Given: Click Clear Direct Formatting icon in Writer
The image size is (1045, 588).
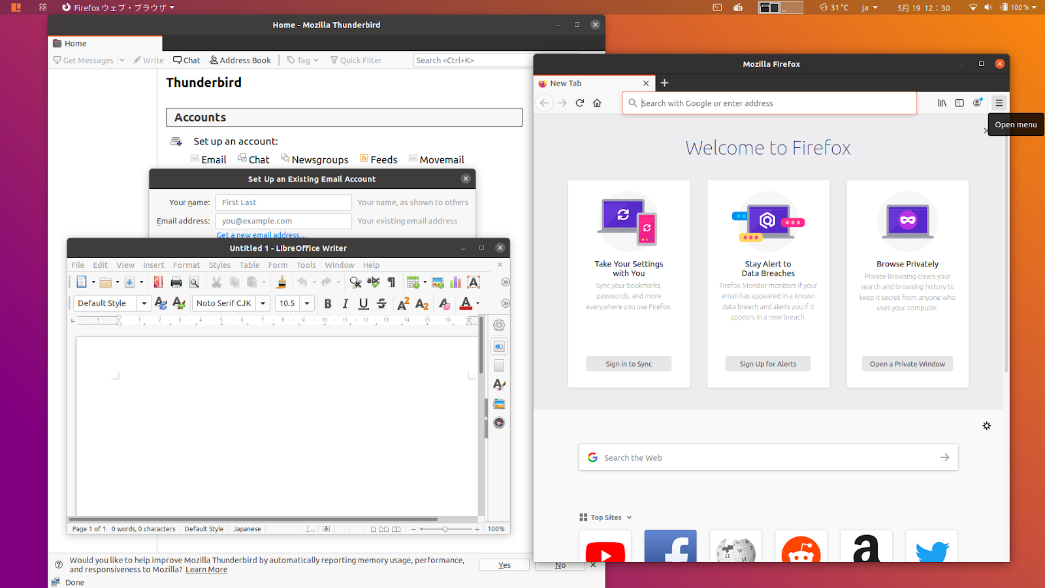Looking at the screenshot, I should click(444, 303).
